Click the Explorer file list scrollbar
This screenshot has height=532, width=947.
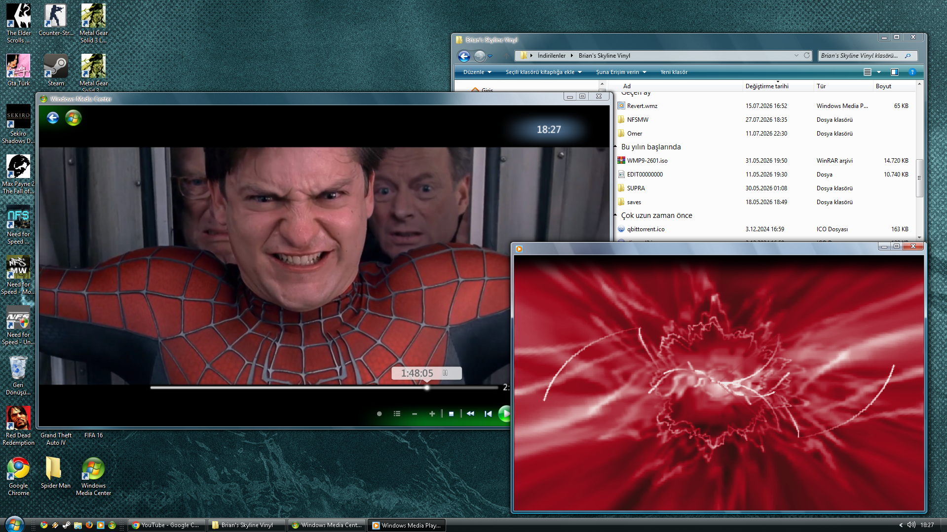coord(919,178)
